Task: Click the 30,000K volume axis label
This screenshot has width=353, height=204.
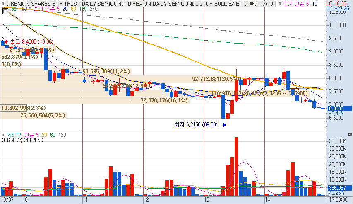Action: pyautogui.click(x=337, y=149)
